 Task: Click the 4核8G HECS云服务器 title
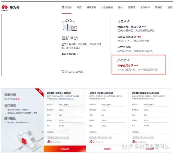pos(101,93)
